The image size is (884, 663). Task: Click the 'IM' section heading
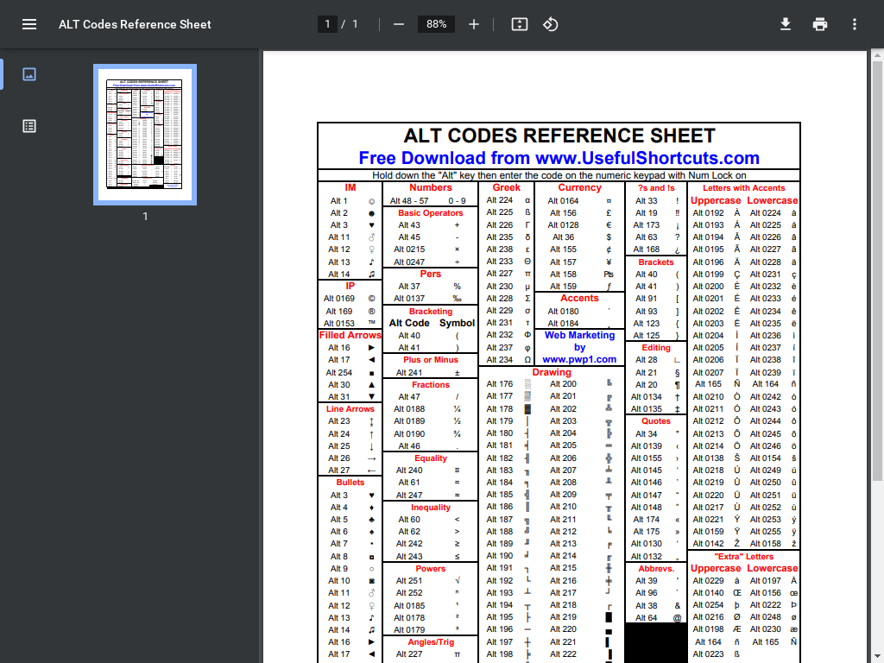pyautogui.click(x=350, y=187)
